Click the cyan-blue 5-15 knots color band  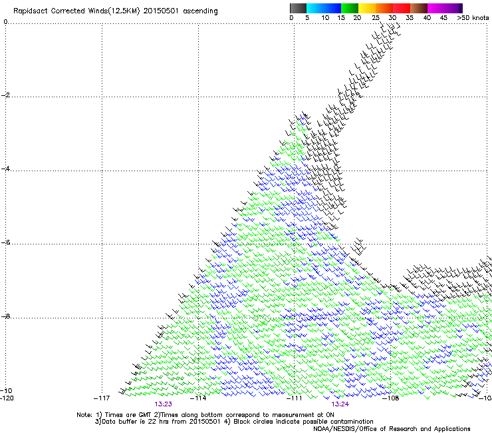tap(324, 8)
